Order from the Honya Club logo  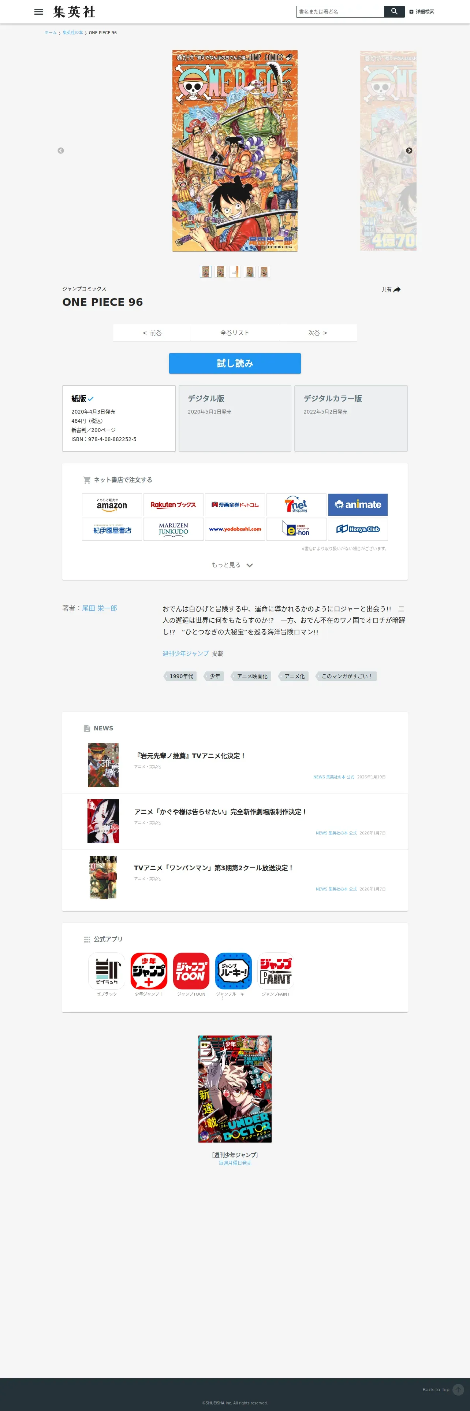point(358,529)
